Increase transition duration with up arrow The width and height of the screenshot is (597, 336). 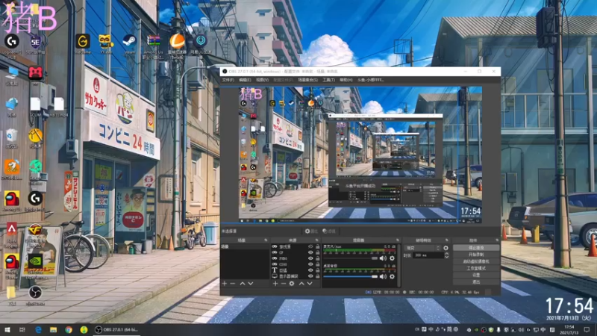[x=446, y=254]
